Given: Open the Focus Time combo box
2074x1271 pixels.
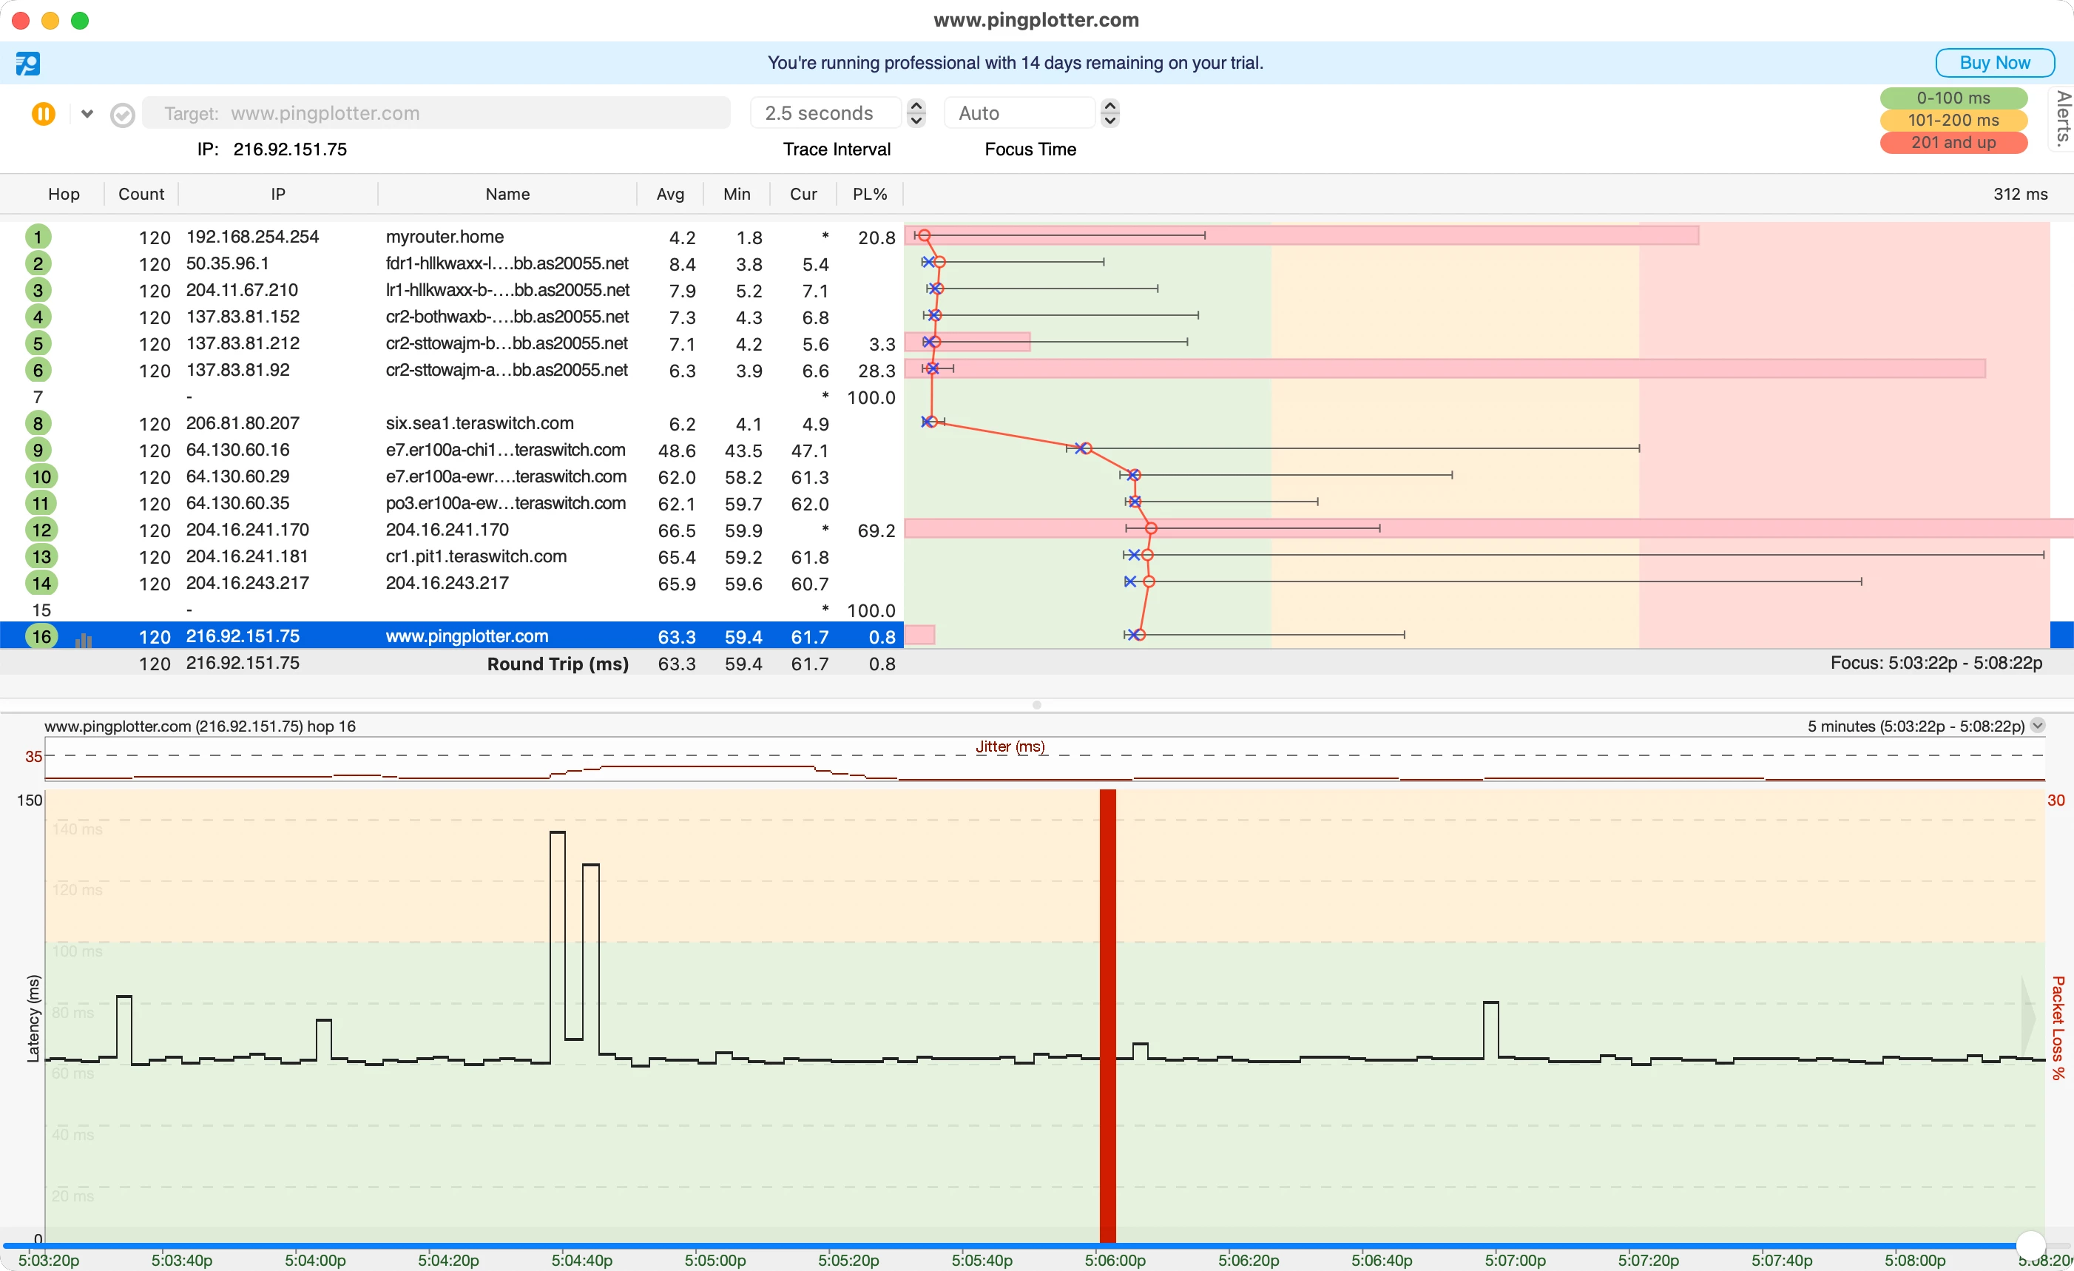Looking at the screenshot, I should point(1019,112).
